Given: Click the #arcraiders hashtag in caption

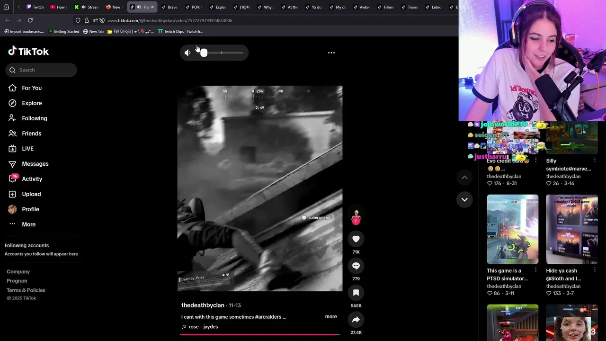Looking at the screenshot, I should point(268,317).
